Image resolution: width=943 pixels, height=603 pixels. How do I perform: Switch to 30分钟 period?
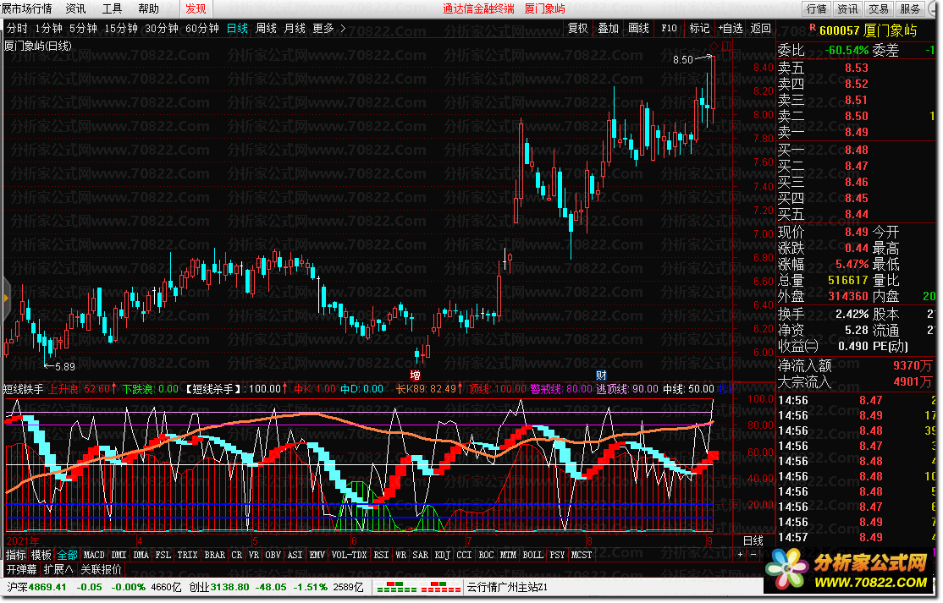click(x=162, y=28)
